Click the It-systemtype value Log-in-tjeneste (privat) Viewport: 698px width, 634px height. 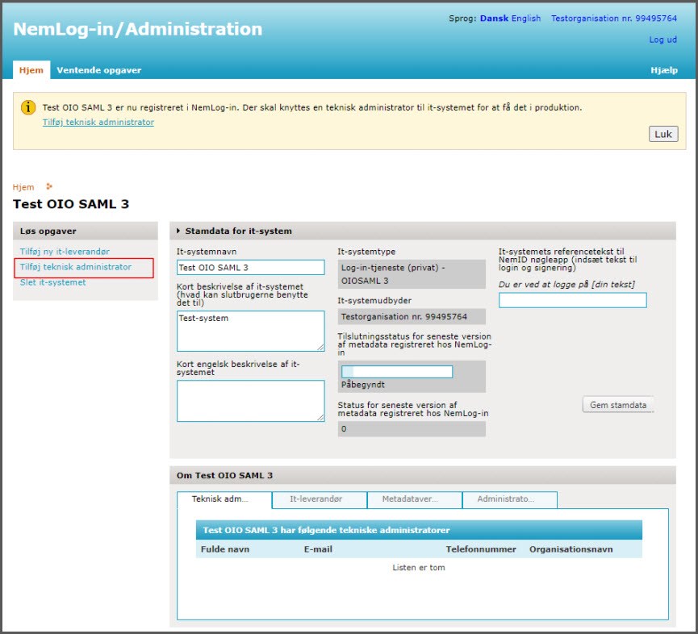click(412, 274)
